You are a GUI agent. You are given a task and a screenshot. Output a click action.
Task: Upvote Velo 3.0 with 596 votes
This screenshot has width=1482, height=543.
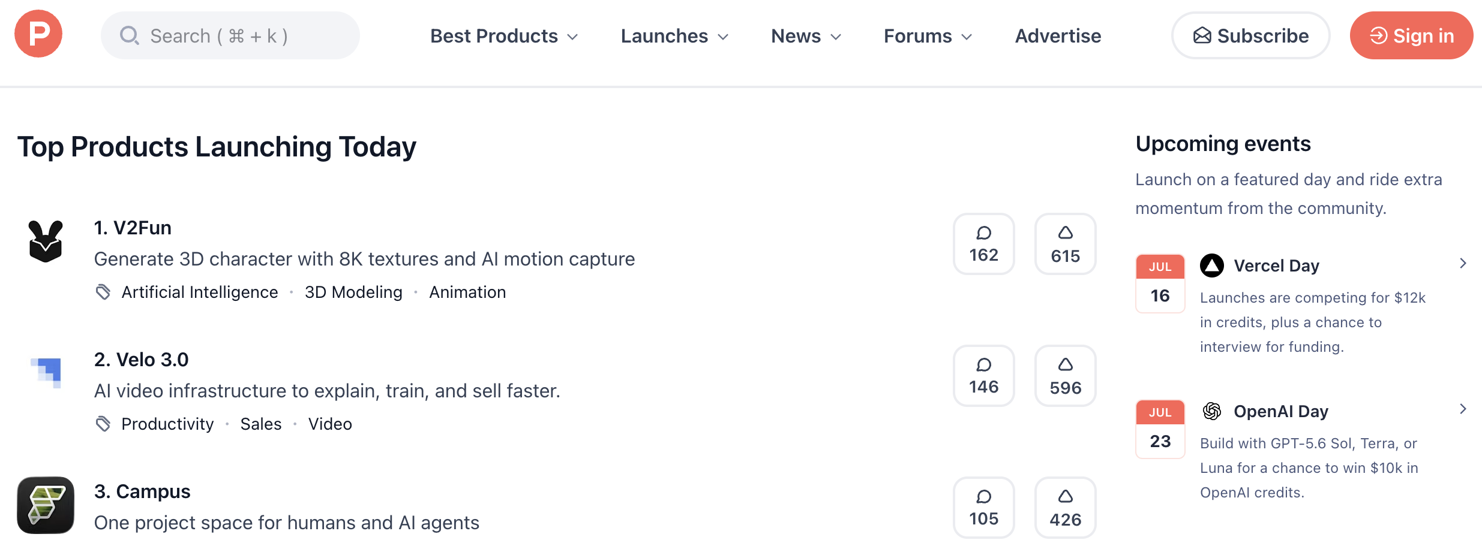[1066, 376]
